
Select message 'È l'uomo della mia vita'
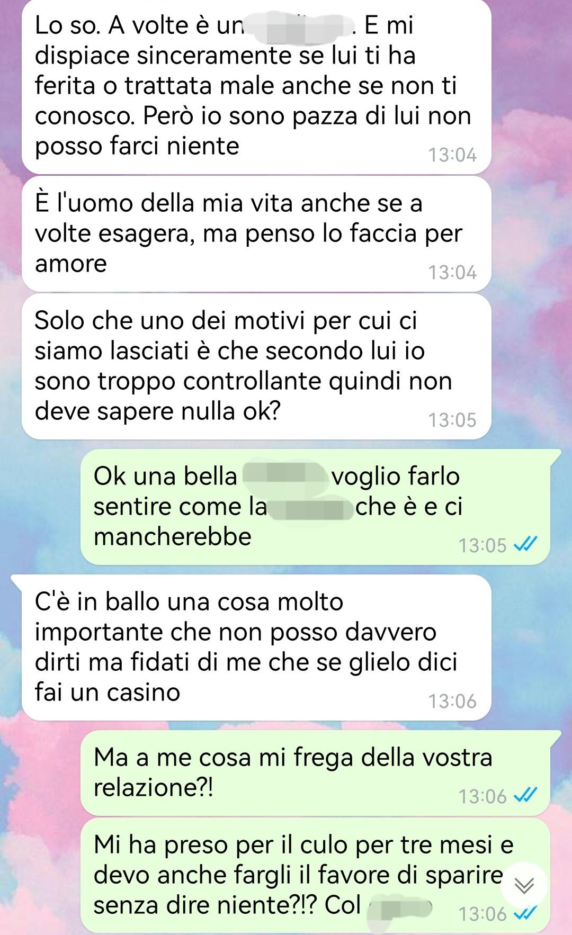tap(256, 234)
